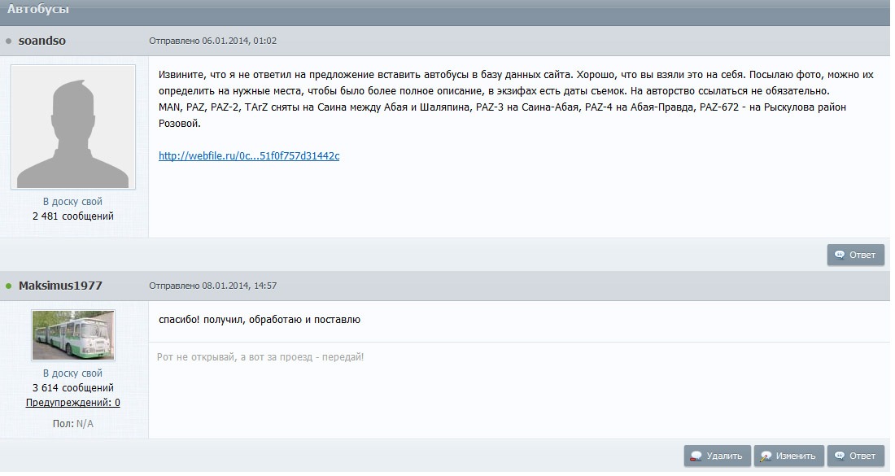The image size is (895, 476).
Task: Click soandso's grey offline status dot
Action: coord(9,41)
